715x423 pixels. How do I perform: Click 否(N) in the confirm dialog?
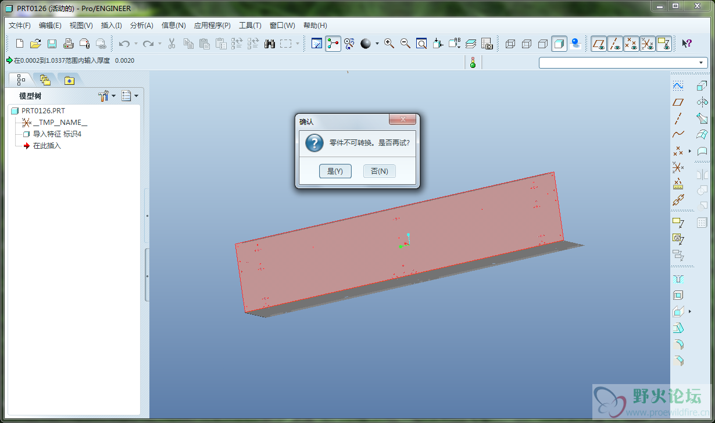380,171
